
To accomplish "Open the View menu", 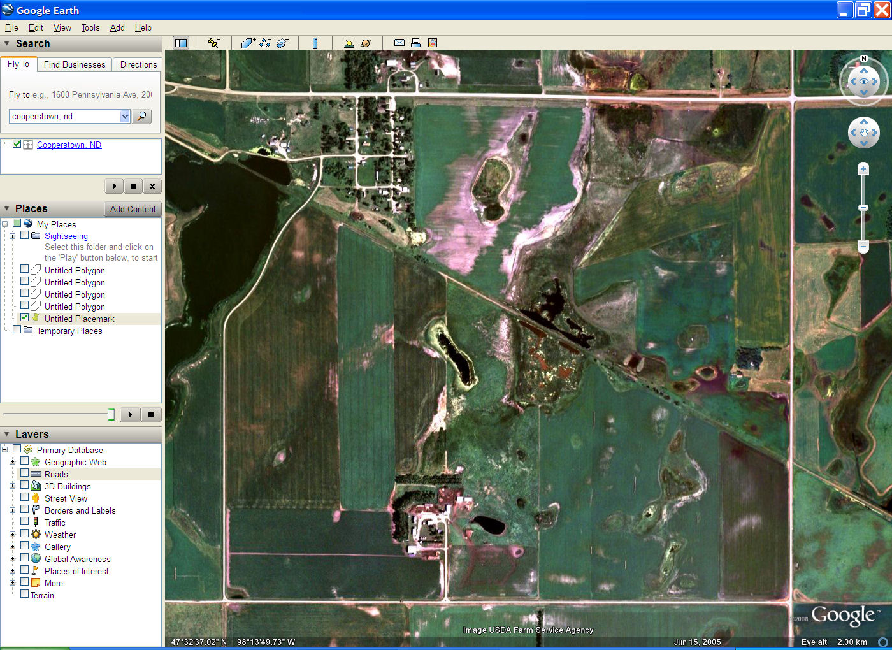I will tap(62, 27).
